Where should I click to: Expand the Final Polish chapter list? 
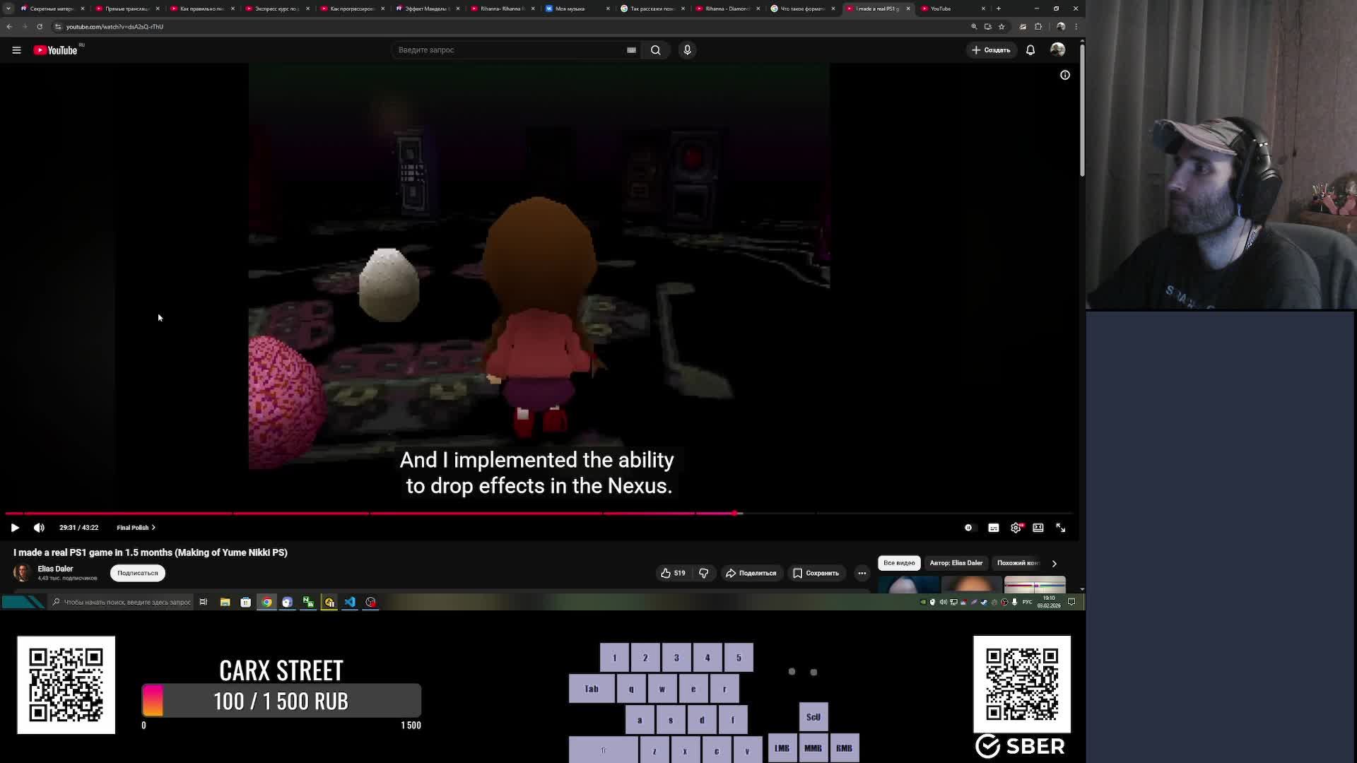(136, 528)
